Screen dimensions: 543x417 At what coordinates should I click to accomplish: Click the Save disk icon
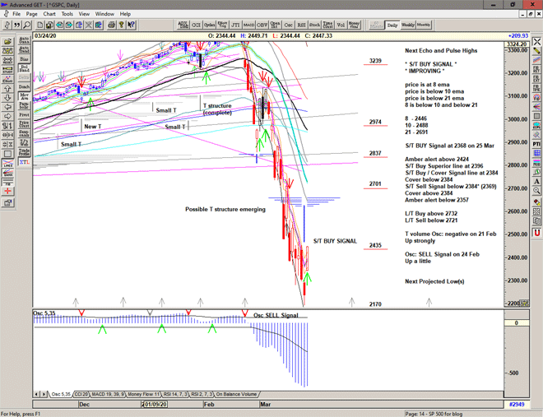coord(47,25)
